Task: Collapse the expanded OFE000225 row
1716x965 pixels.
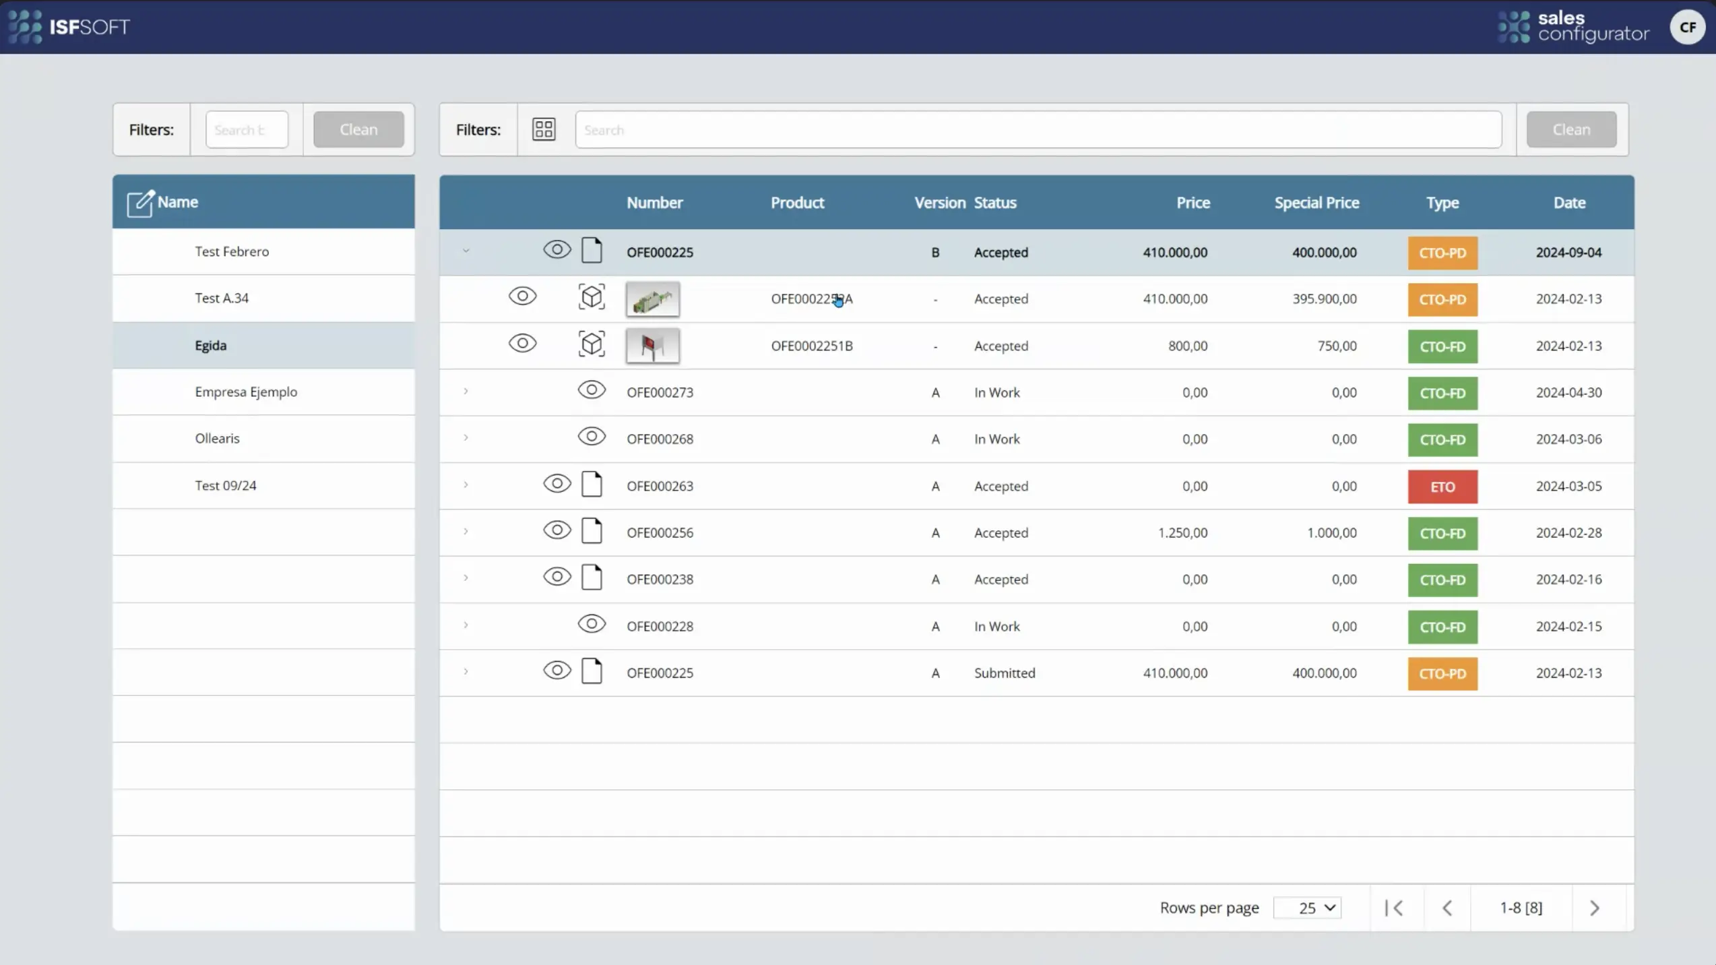Action: [466, 250]
